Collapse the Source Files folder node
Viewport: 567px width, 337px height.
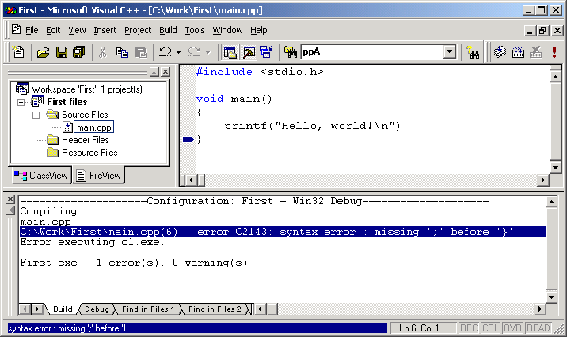point(36,115)
